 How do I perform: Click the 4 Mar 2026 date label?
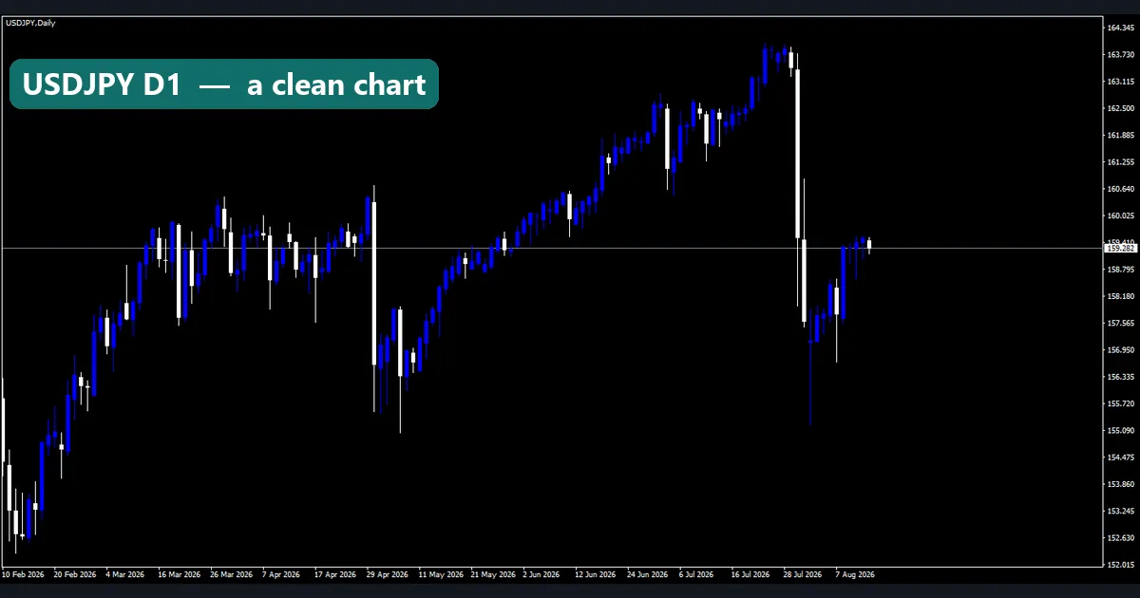pos(127,574)
